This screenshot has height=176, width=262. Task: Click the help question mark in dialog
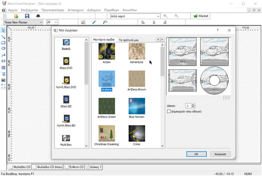(217, 30)
